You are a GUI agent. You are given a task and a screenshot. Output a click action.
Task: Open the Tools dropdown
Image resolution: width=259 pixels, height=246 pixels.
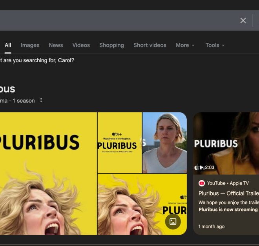[x=215, y=45]
